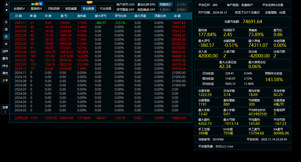Click EA盈亏 value 60986.96
The width and height of the screenshot is (301, 162).
pos(281,133)
